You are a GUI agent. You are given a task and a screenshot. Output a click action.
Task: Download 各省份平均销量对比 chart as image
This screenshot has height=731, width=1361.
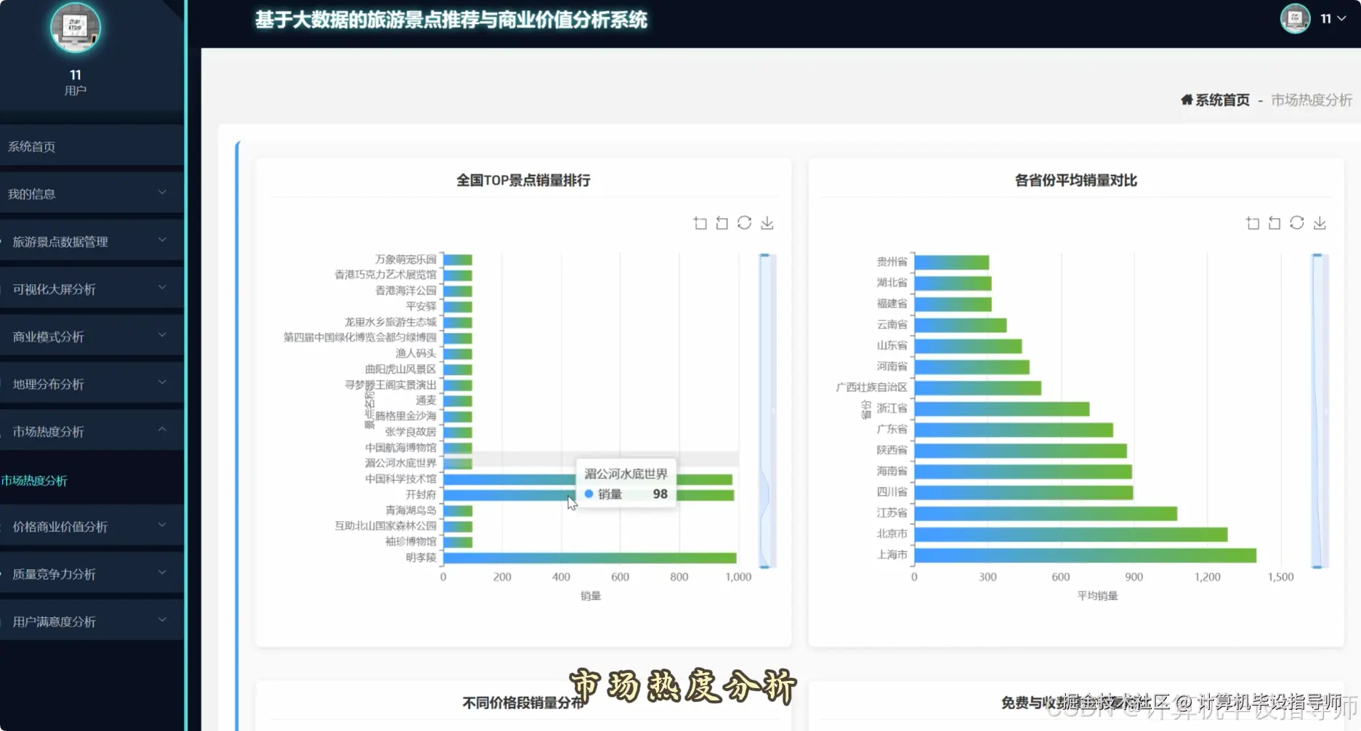click(x=1320, y=223)
